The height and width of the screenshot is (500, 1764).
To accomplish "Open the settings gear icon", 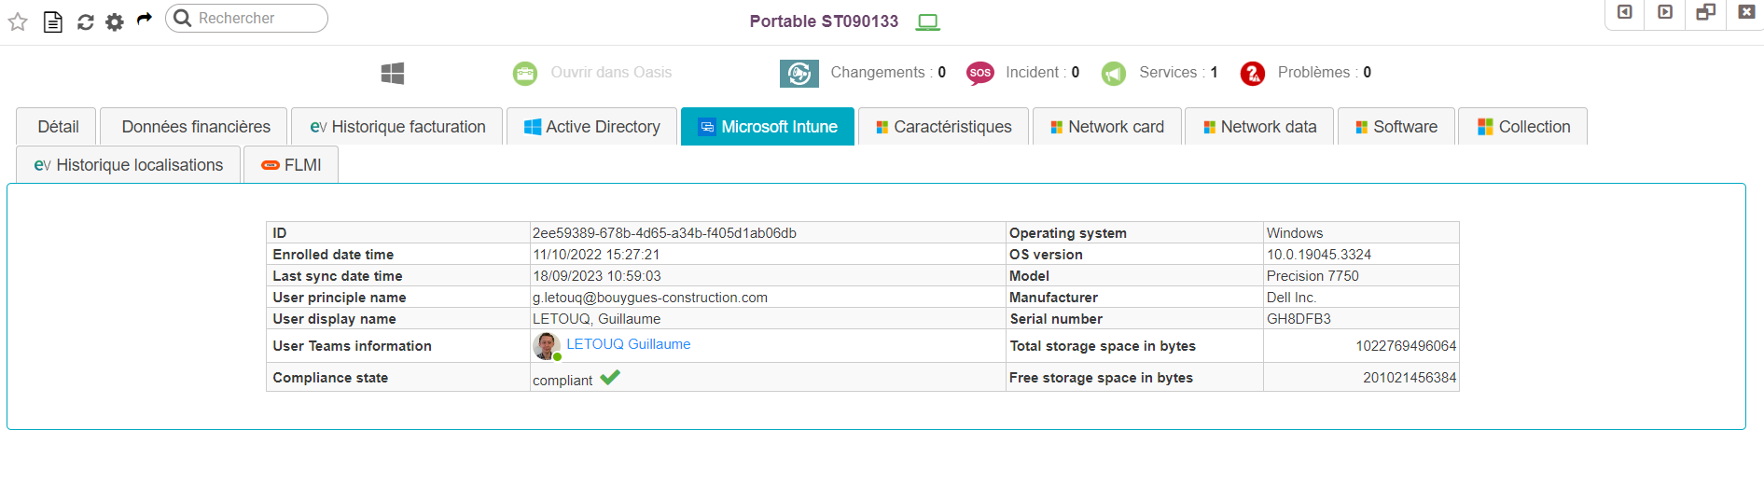I will click(x=115, y=21).
